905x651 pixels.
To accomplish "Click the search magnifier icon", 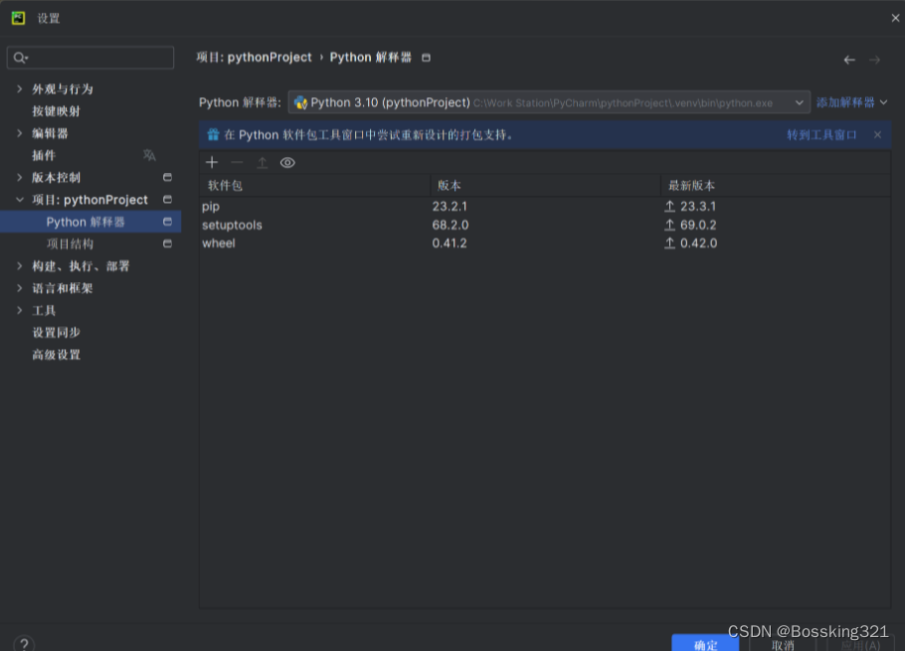I will 20,58.
